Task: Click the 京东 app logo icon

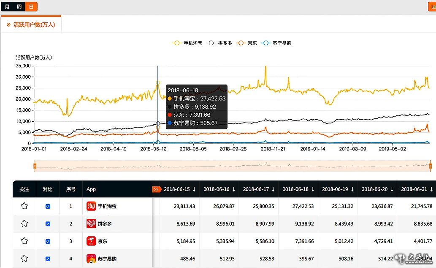Action: [91, 241]
